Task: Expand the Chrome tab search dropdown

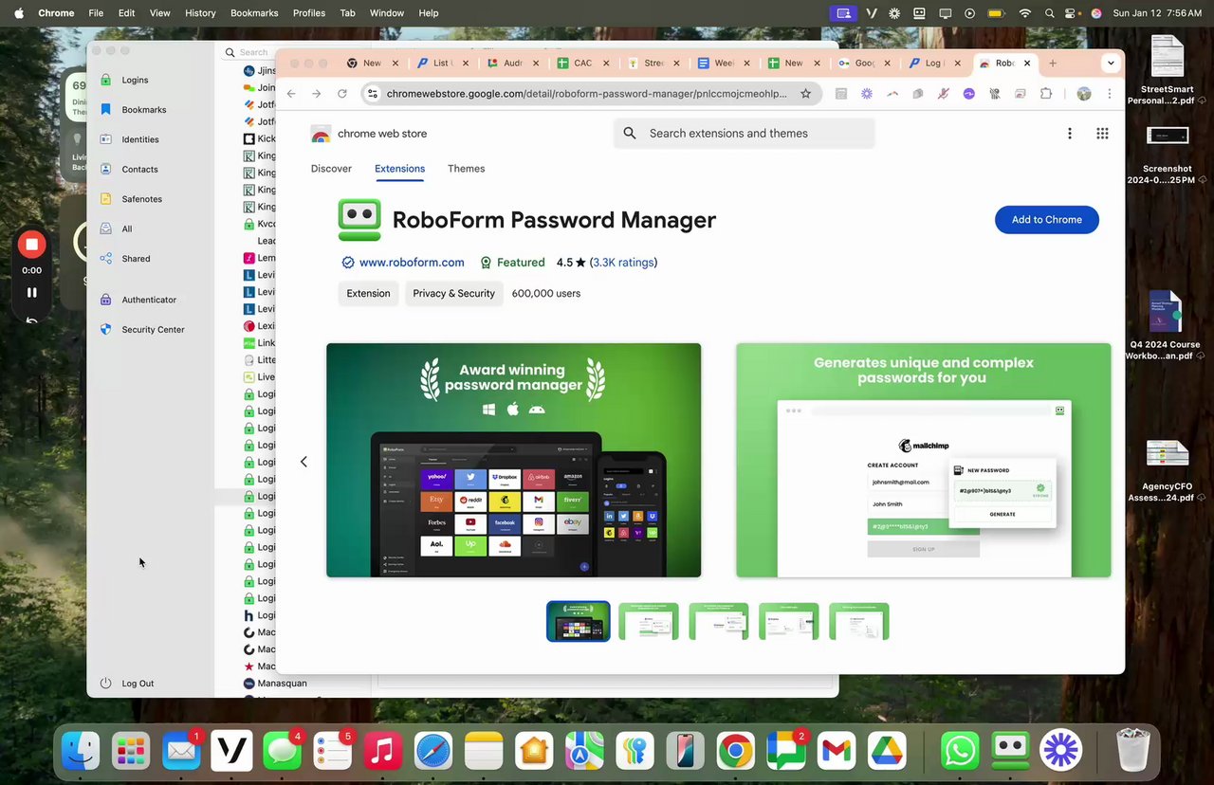Action: 1110,64
